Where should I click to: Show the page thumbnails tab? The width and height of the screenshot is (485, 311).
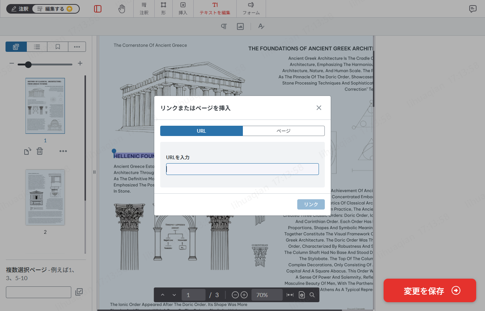click(16, 47)
